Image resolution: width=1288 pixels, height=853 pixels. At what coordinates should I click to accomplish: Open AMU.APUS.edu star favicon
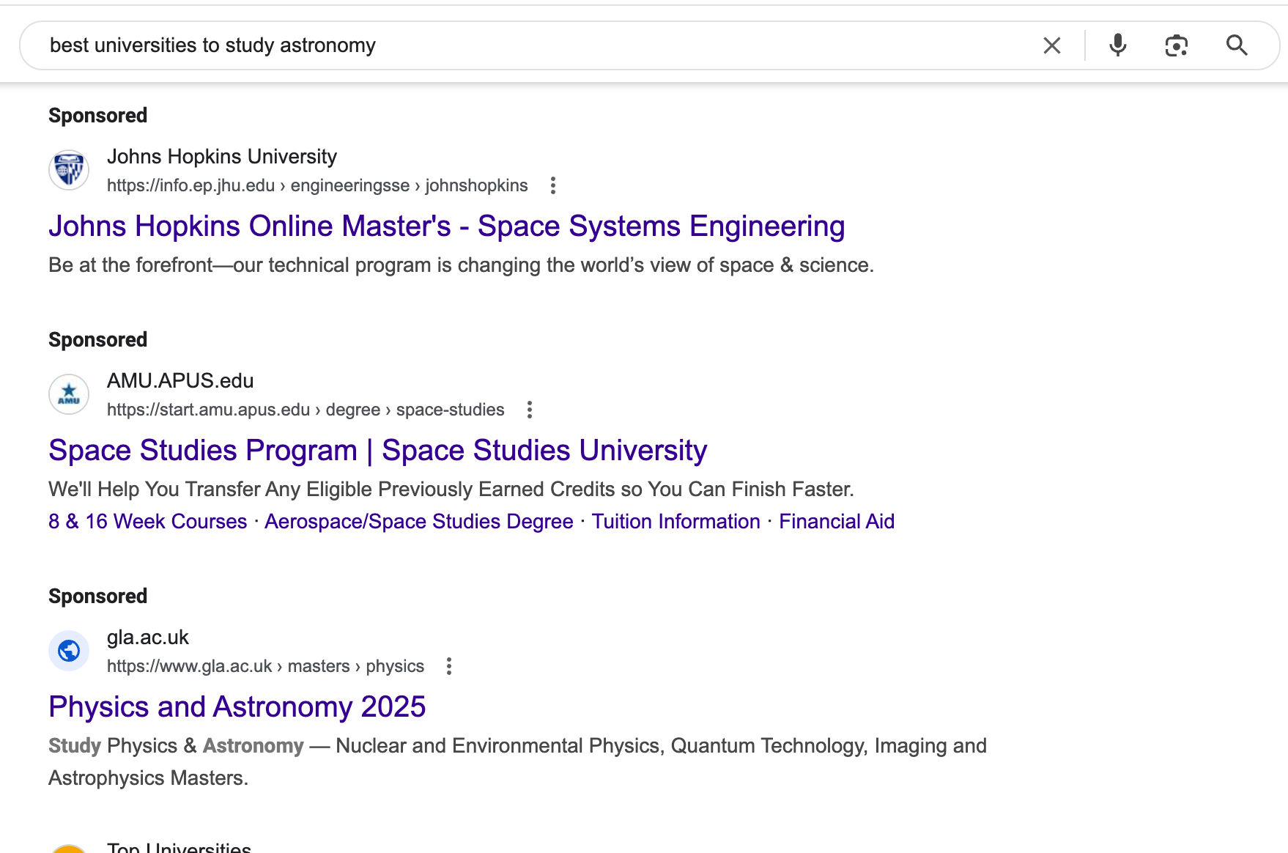[69, 394]
